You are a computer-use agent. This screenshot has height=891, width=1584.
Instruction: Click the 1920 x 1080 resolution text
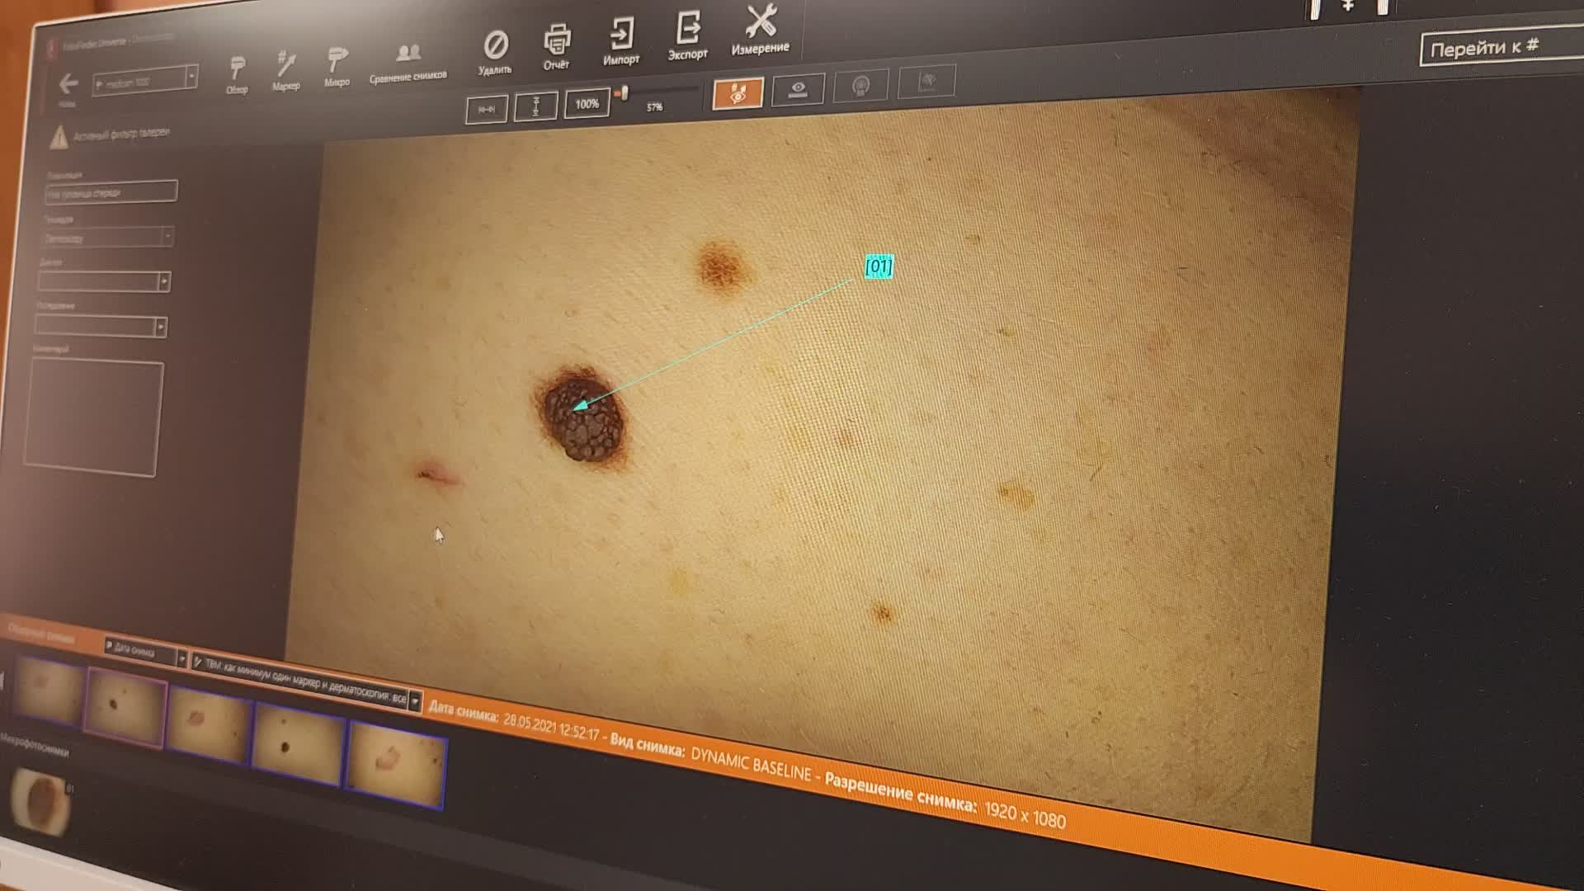click(1025, 814)
